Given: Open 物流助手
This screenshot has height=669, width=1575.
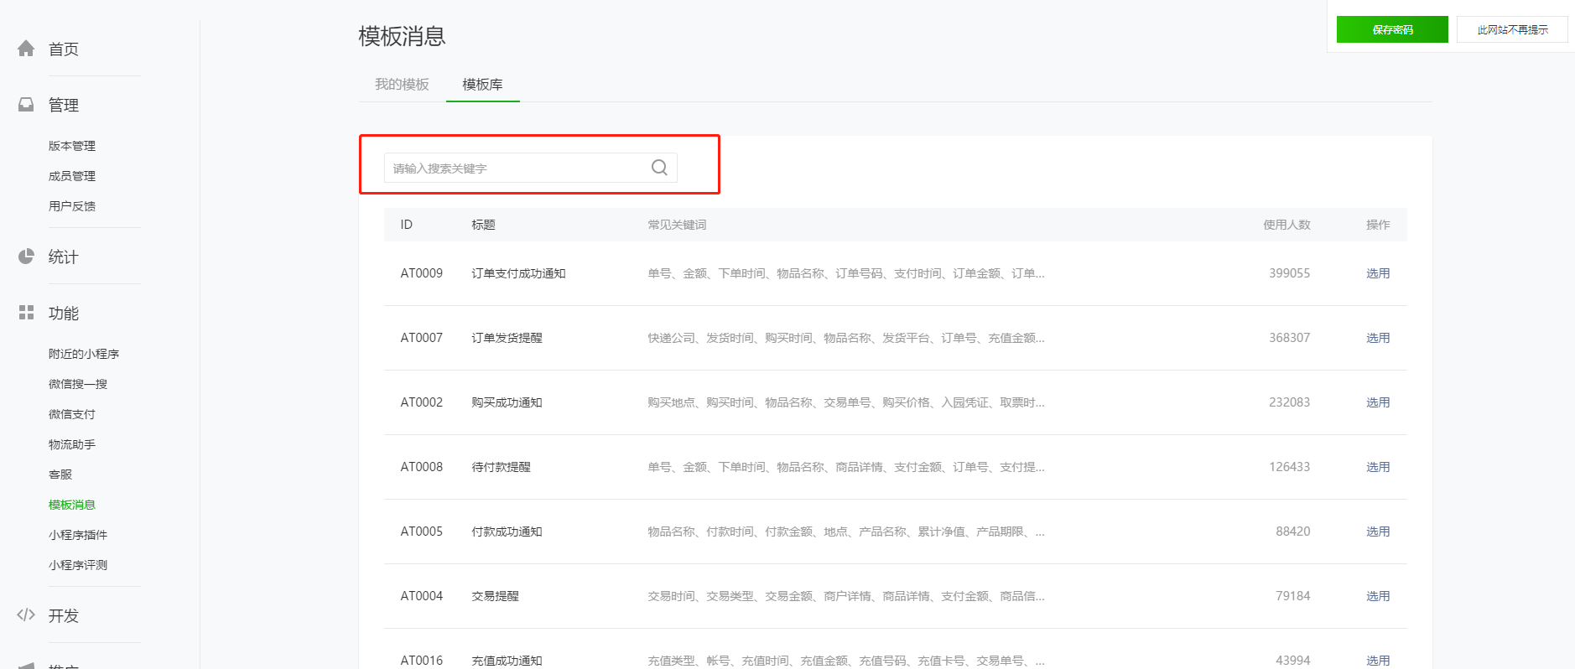Looking at the screenshot, I should tap(72, 444).
